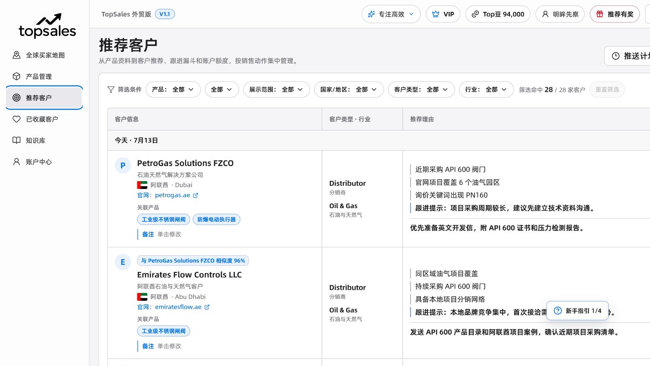This screenshot has height=366, width=650.
Task: Expand the 客户类型 filter dropdown
Action: [x=421, y=89]
